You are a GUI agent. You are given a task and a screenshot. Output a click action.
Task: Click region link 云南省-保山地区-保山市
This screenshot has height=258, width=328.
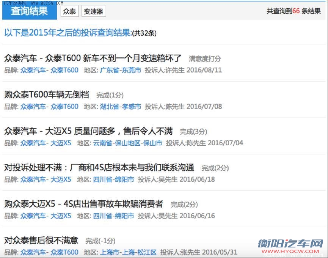128,143
